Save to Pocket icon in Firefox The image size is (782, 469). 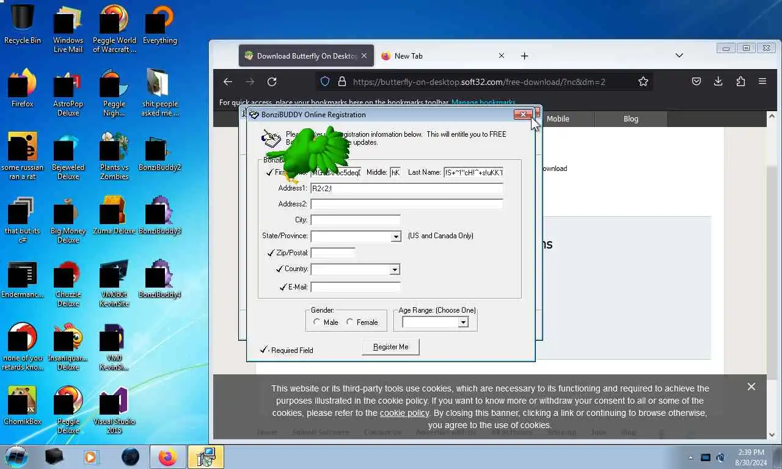pos(696,81)
